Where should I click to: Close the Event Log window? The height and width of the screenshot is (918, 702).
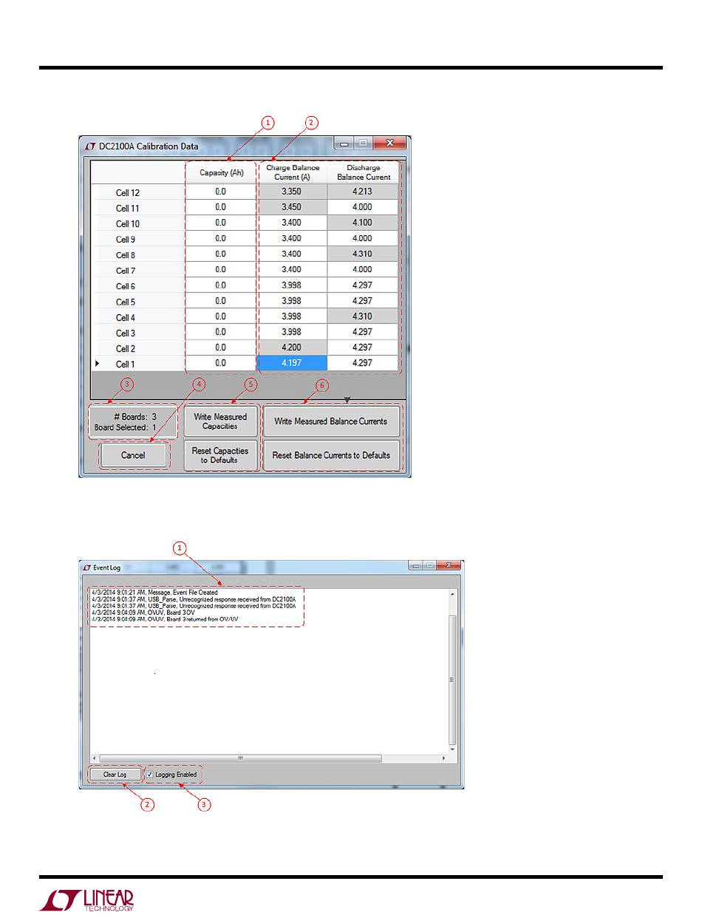[x=447, y=566]
